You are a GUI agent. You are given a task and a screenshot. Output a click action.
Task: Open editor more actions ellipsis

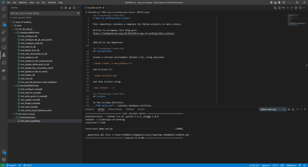[x=304, y=8]
